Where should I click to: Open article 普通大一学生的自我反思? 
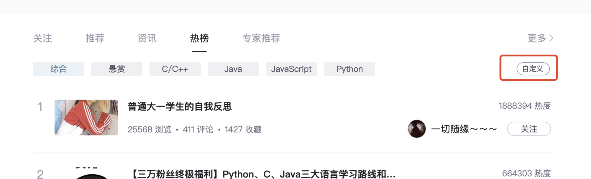point(180,107)
